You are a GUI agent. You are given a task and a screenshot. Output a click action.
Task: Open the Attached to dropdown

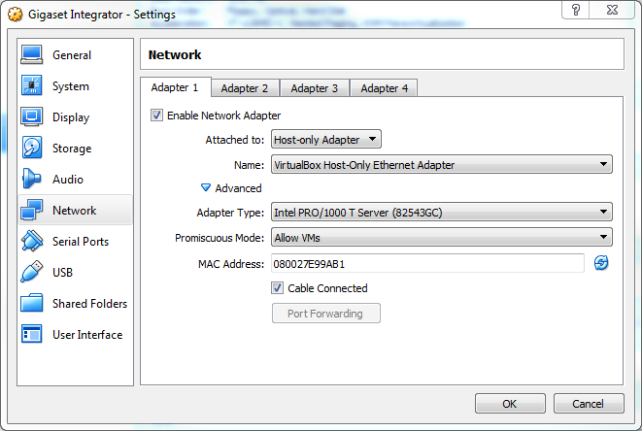pos(326,139)
